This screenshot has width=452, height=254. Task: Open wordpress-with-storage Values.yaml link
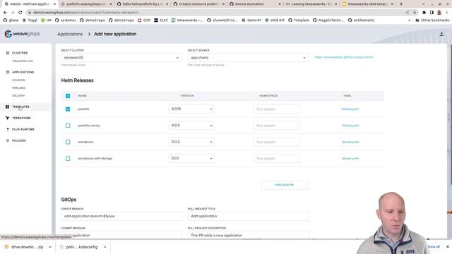click(x=350, y=158)
